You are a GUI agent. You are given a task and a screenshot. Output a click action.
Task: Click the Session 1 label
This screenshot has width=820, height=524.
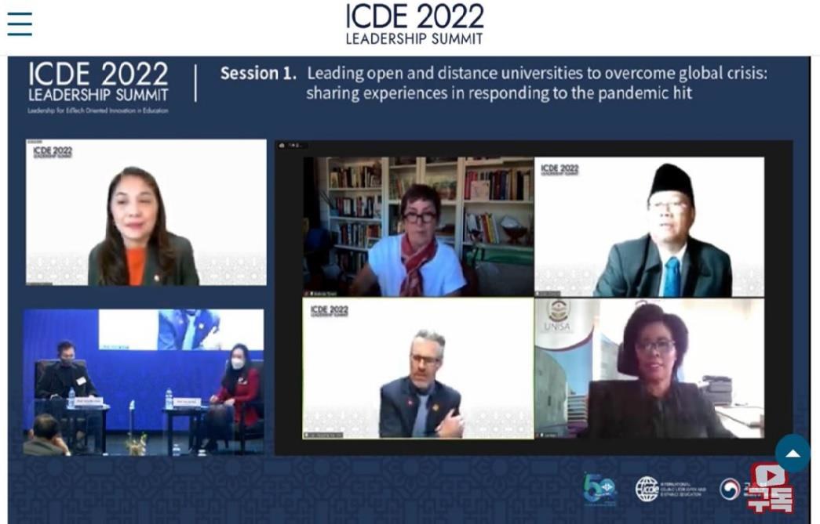[x=258, y=74]
